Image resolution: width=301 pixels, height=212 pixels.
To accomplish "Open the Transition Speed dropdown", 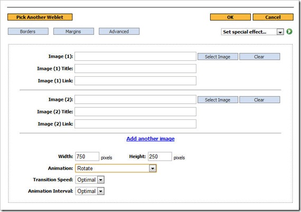I will pos(90,180).
